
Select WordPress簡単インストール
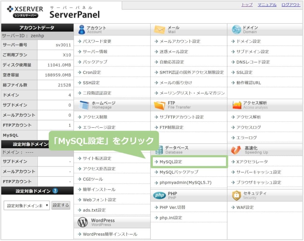pyautogui.click(x=110, y=234)
